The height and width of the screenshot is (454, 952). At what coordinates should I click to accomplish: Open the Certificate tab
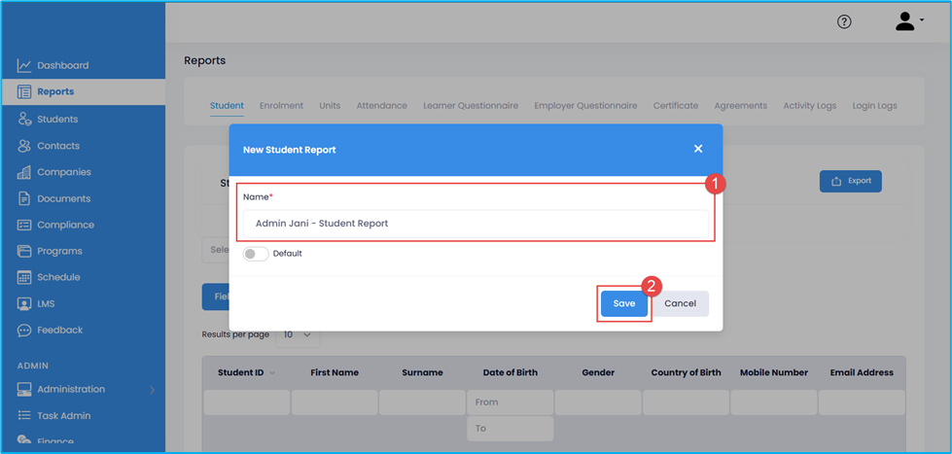[x=675, y=106]
